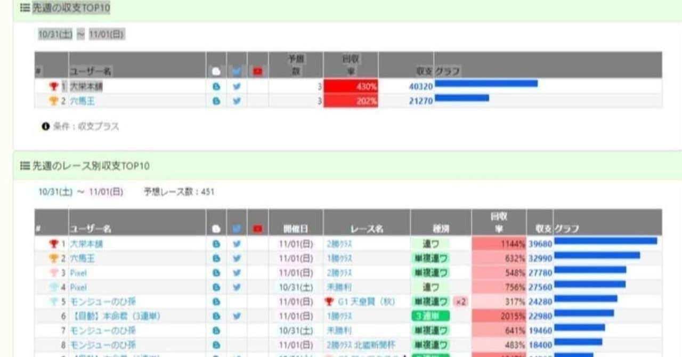Open blog icon for rank 2 穴馬王 race row
Viewport: 682px width, 357px height.
216,258
